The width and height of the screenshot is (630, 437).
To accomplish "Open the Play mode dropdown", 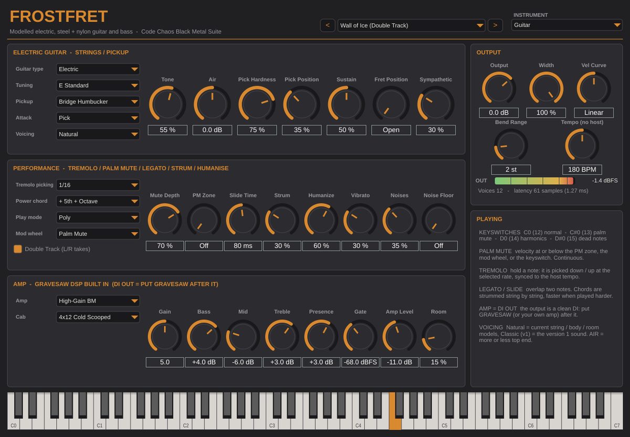I will click(x=98, y=217).
